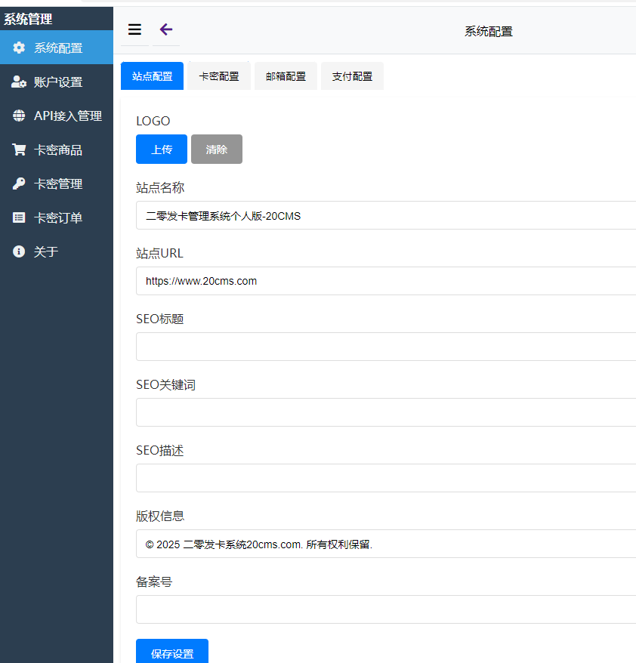The width and height of the screenshot is (636, 663).
Task: Click the info icon beside 关于
Action: [19, 251]
